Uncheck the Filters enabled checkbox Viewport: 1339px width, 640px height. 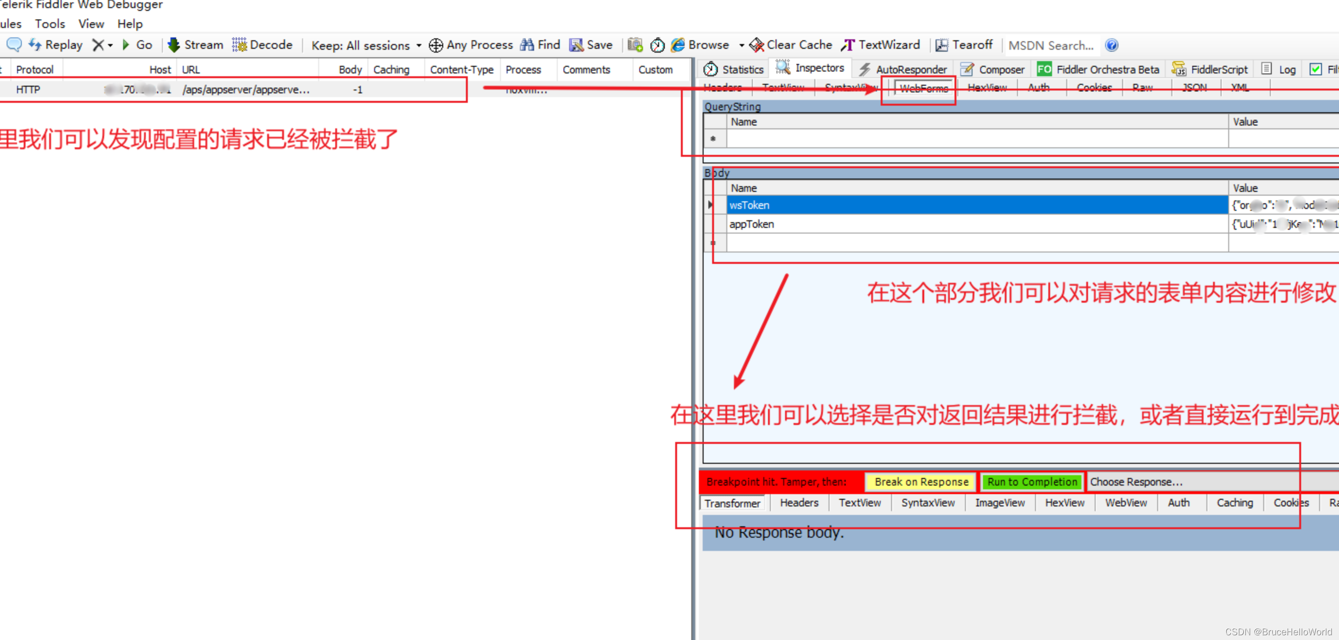(1316, 69)
